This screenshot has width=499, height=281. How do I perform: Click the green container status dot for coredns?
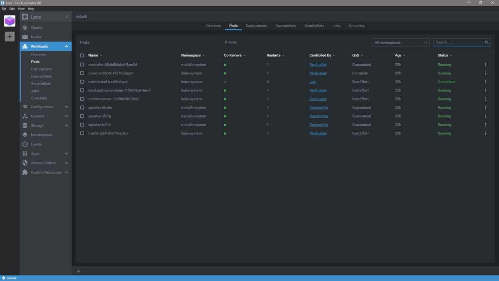click(x=225, y=73)
